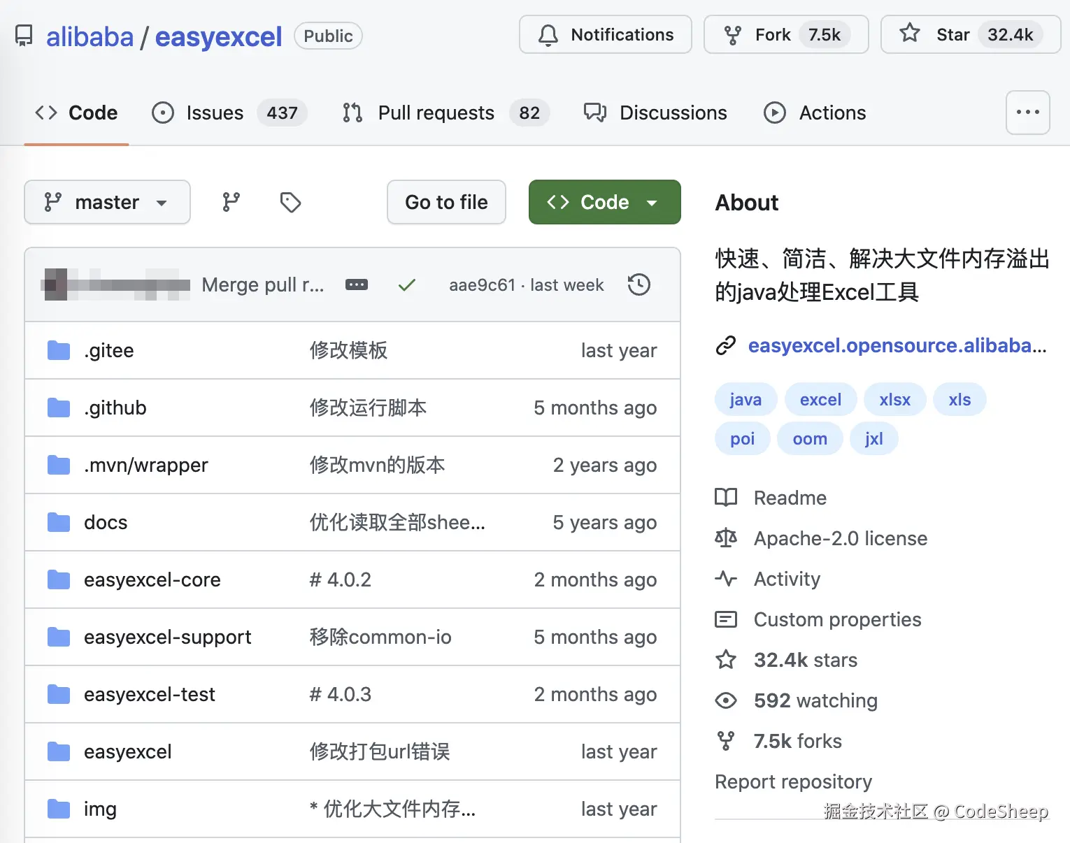Click folder icon of easyexcel-core row

(59, 579)
